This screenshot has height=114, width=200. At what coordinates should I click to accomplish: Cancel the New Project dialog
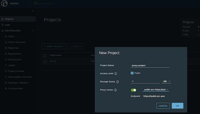(163, 106)
